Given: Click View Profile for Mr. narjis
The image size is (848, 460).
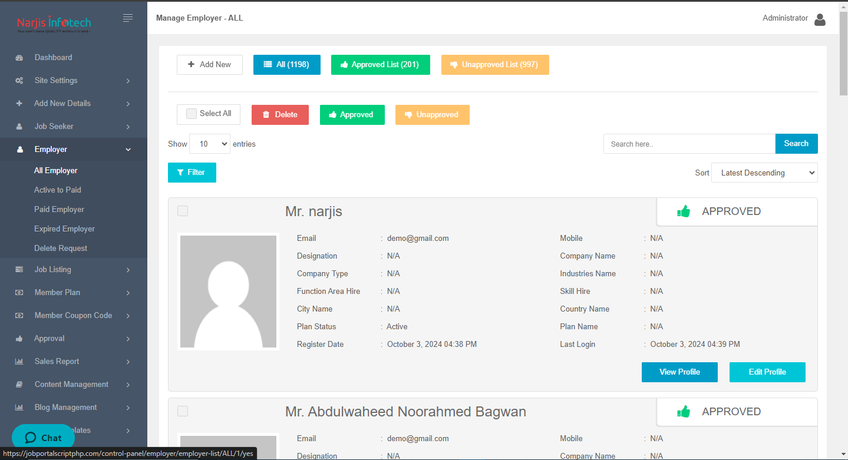Looking at the screenshot, I should point(679,372).
